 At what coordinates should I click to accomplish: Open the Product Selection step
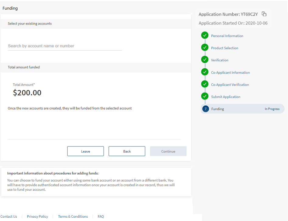tap(224, 48)
